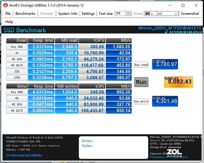The width and height of the screenshot is (204, 163).
Task: Click the drive icon in Drive selector
Action: pyautogui.click(x=147, y=14)
